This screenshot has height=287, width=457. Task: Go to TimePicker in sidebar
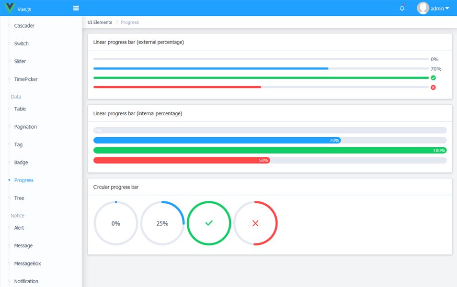click(26, 79)
